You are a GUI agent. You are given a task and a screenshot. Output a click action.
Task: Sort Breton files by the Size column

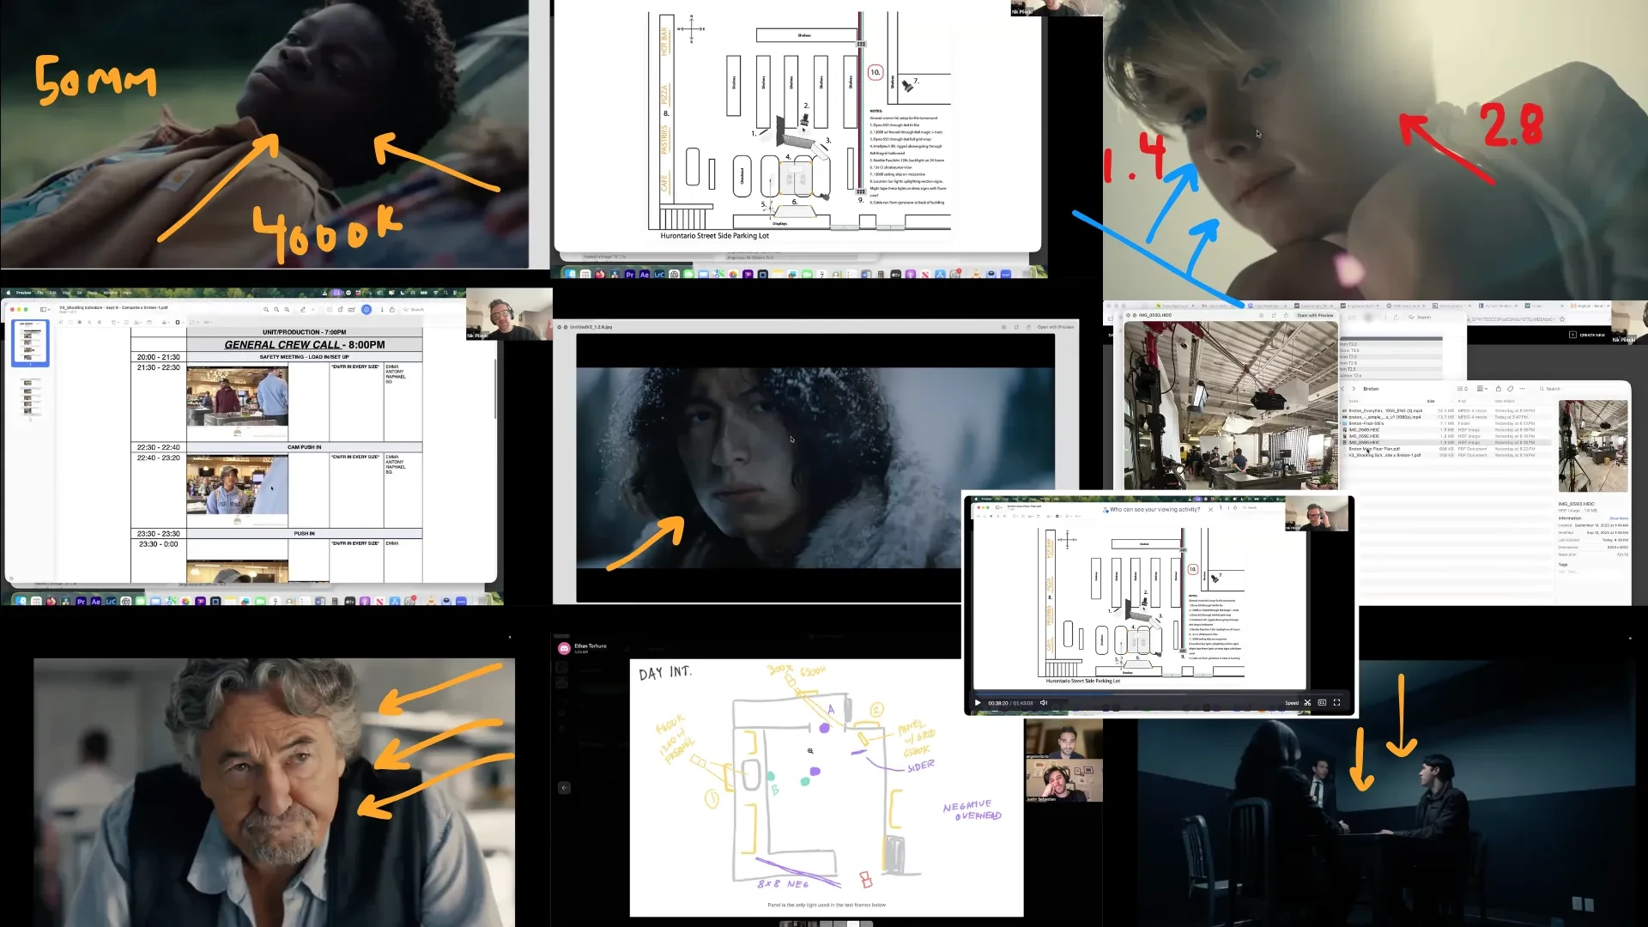(1431, 401)
